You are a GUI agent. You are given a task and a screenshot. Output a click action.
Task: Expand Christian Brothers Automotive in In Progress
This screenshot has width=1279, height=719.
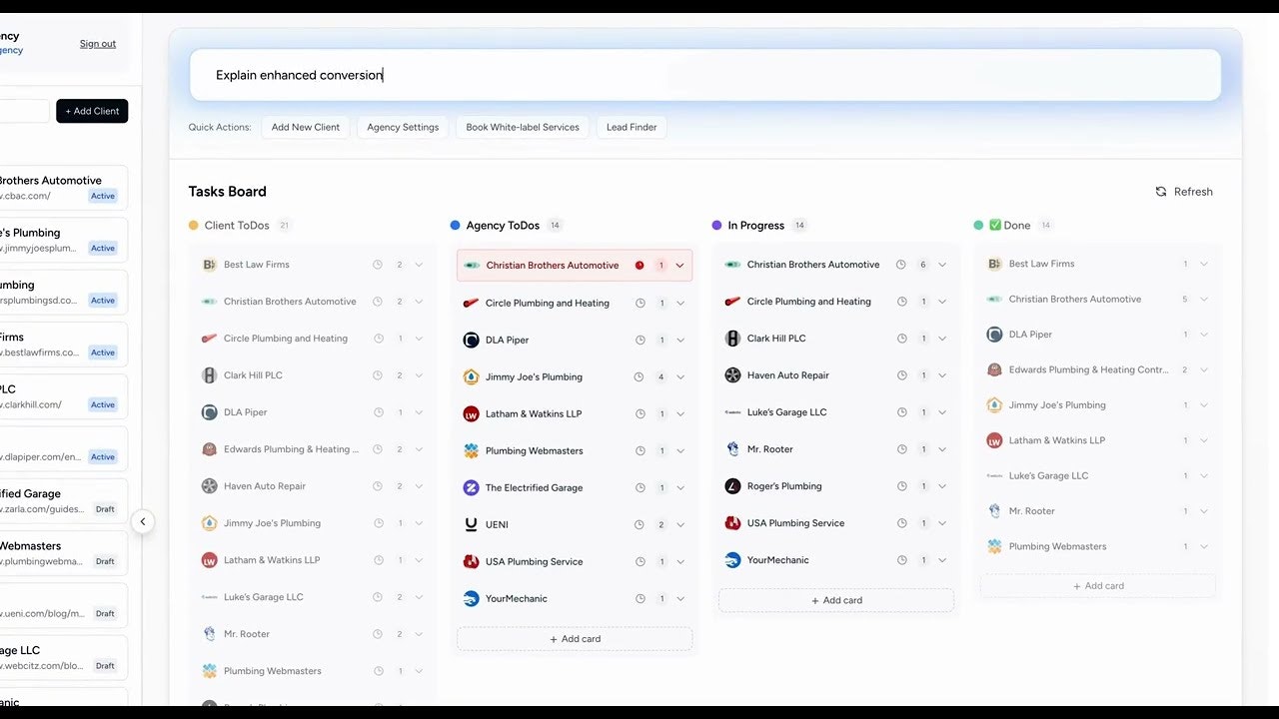pyautogui.click(x=942, y=265)
